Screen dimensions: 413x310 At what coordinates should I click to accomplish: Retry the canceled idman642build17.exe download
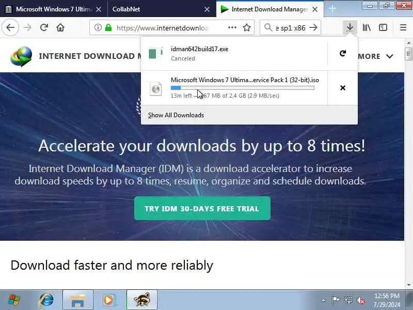pyautogui.click(x=342, y=54)
